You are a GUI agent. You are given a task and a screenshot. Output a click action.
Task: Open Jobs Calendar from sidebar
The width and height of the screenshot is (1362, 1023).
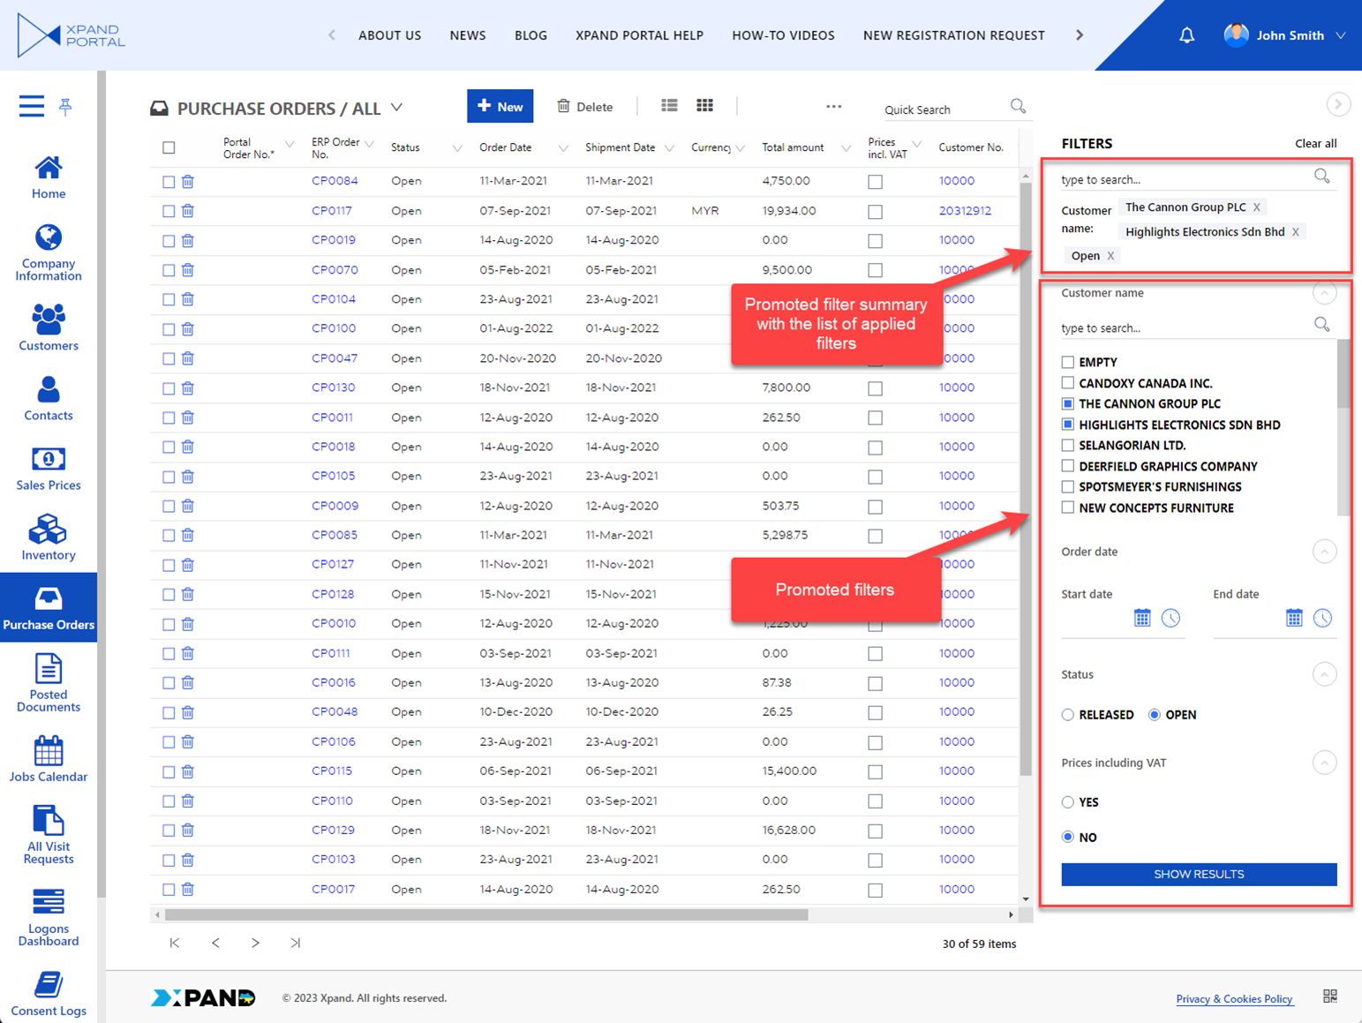48,759
